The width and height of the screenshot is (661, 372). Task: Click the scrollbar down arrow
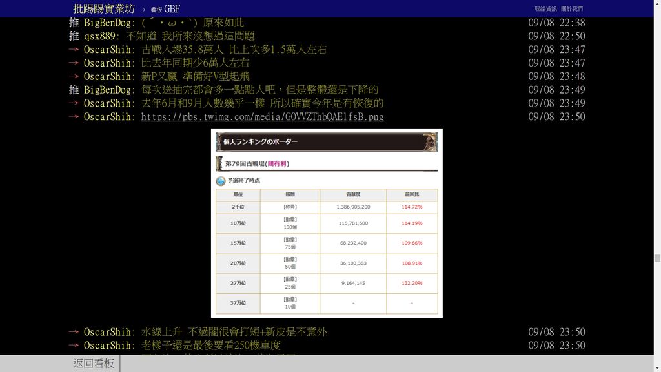coord(657,367)
